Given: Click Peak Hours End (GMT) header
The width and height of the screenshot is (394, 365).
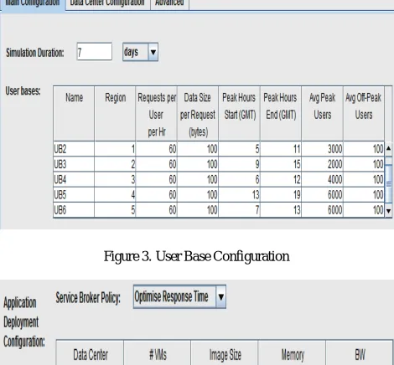Looking at the screenshot, I should tap(281, 113).
